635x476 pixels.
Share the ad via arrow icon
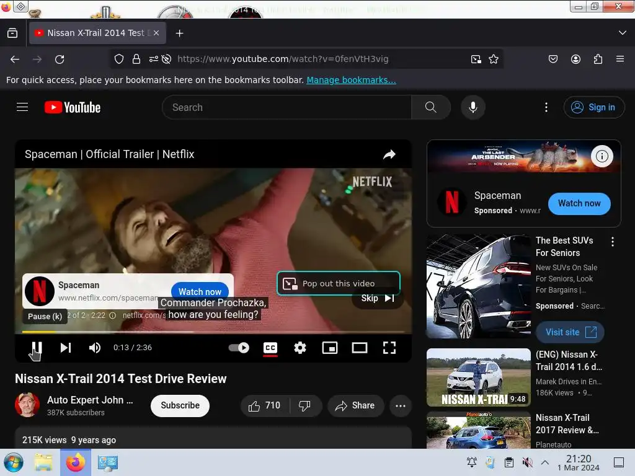click(389, 154)
